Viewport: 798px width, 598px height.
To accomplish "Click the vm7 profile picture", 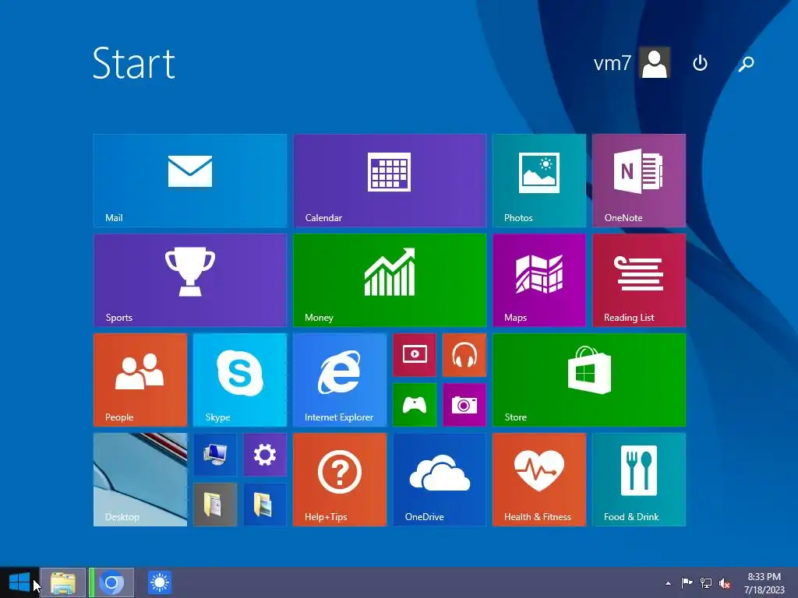I will (655, 63).
